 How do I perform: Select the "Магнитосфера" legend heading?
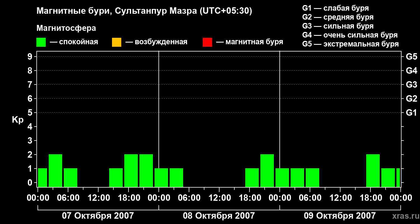click(x=66, y=28)
